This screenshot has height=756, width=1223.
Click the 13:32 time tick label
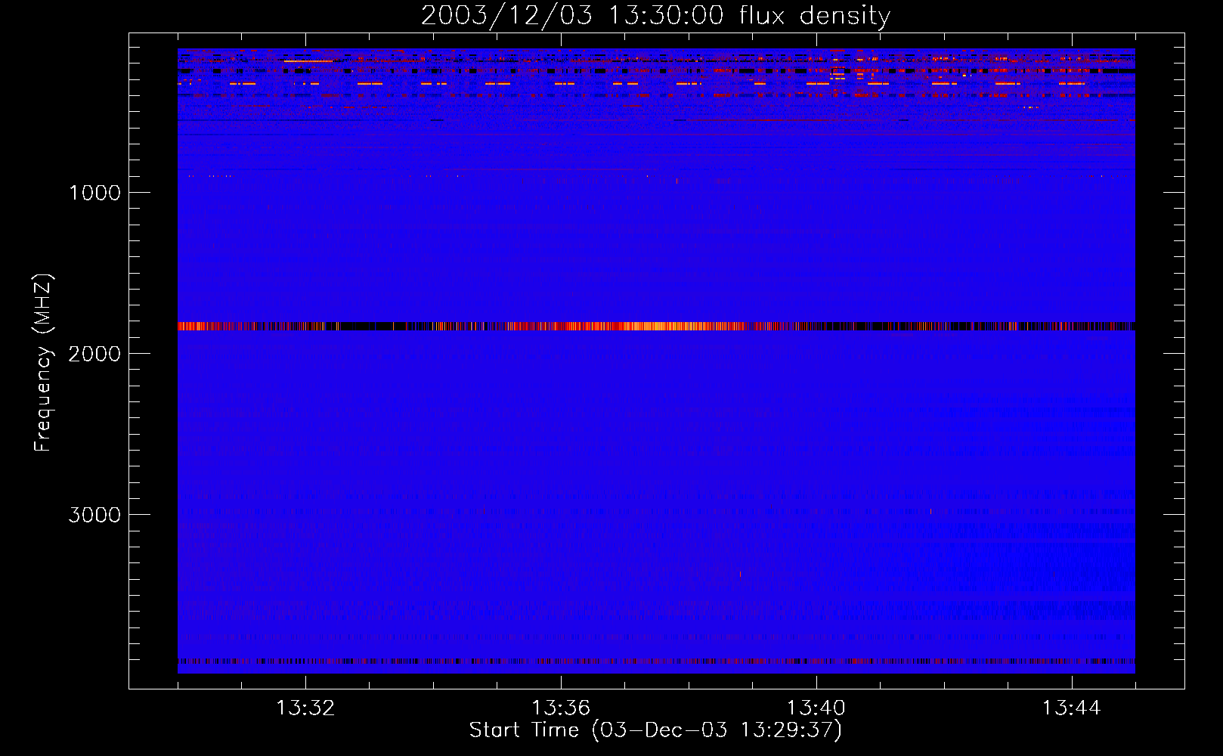click(305, 708)
